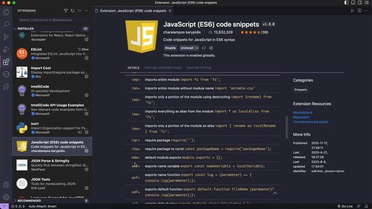Viewport: 372px width, 209px height.
Task: Open Run and Debug view
Action: [x=6, y=49]
